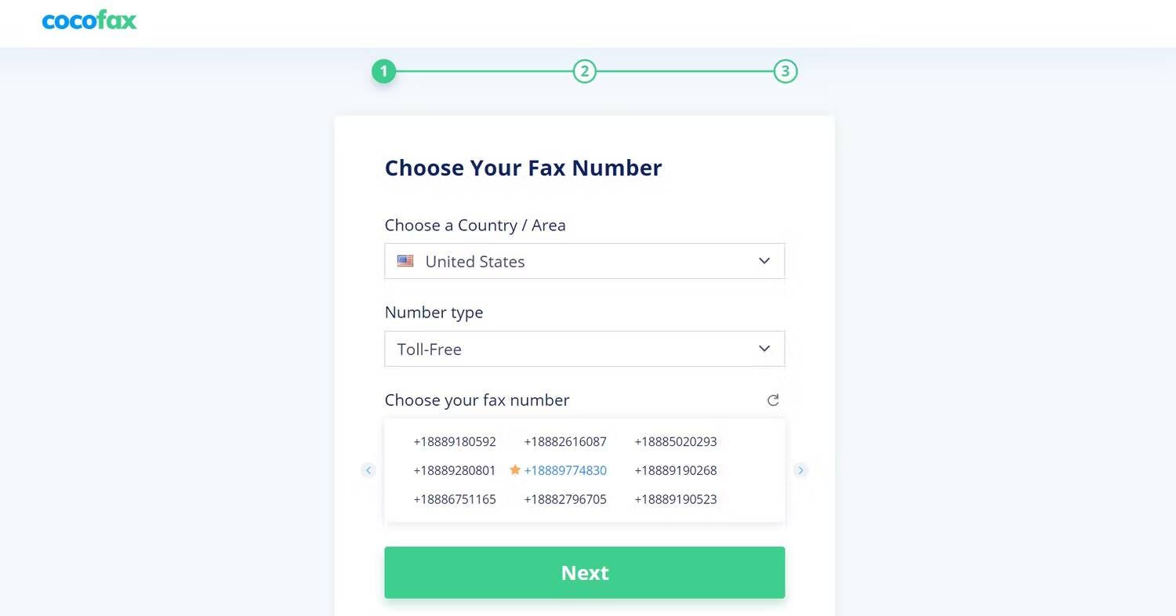This screenshot has height=616, width=1176.
Task: Select fax number +18886751165
Action: [455, 500]
